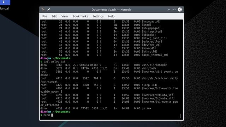226x127 pixels.
Task: Click the Konsole terminal icon in title bar
Action: tap(43, 10)
